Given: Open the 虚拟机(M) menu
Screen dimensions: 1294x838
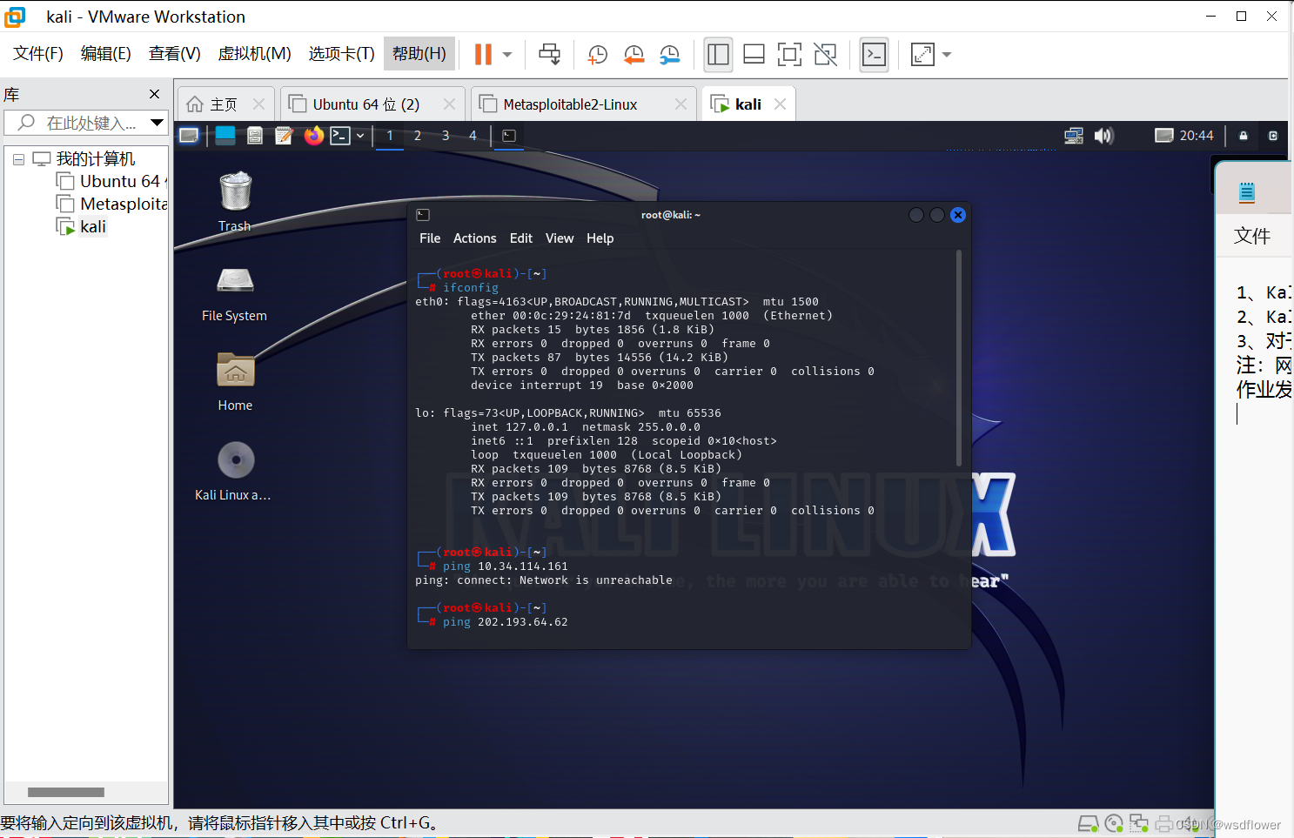Looking at the screenshot, I should pyautogui.click(x=254, y=54).
